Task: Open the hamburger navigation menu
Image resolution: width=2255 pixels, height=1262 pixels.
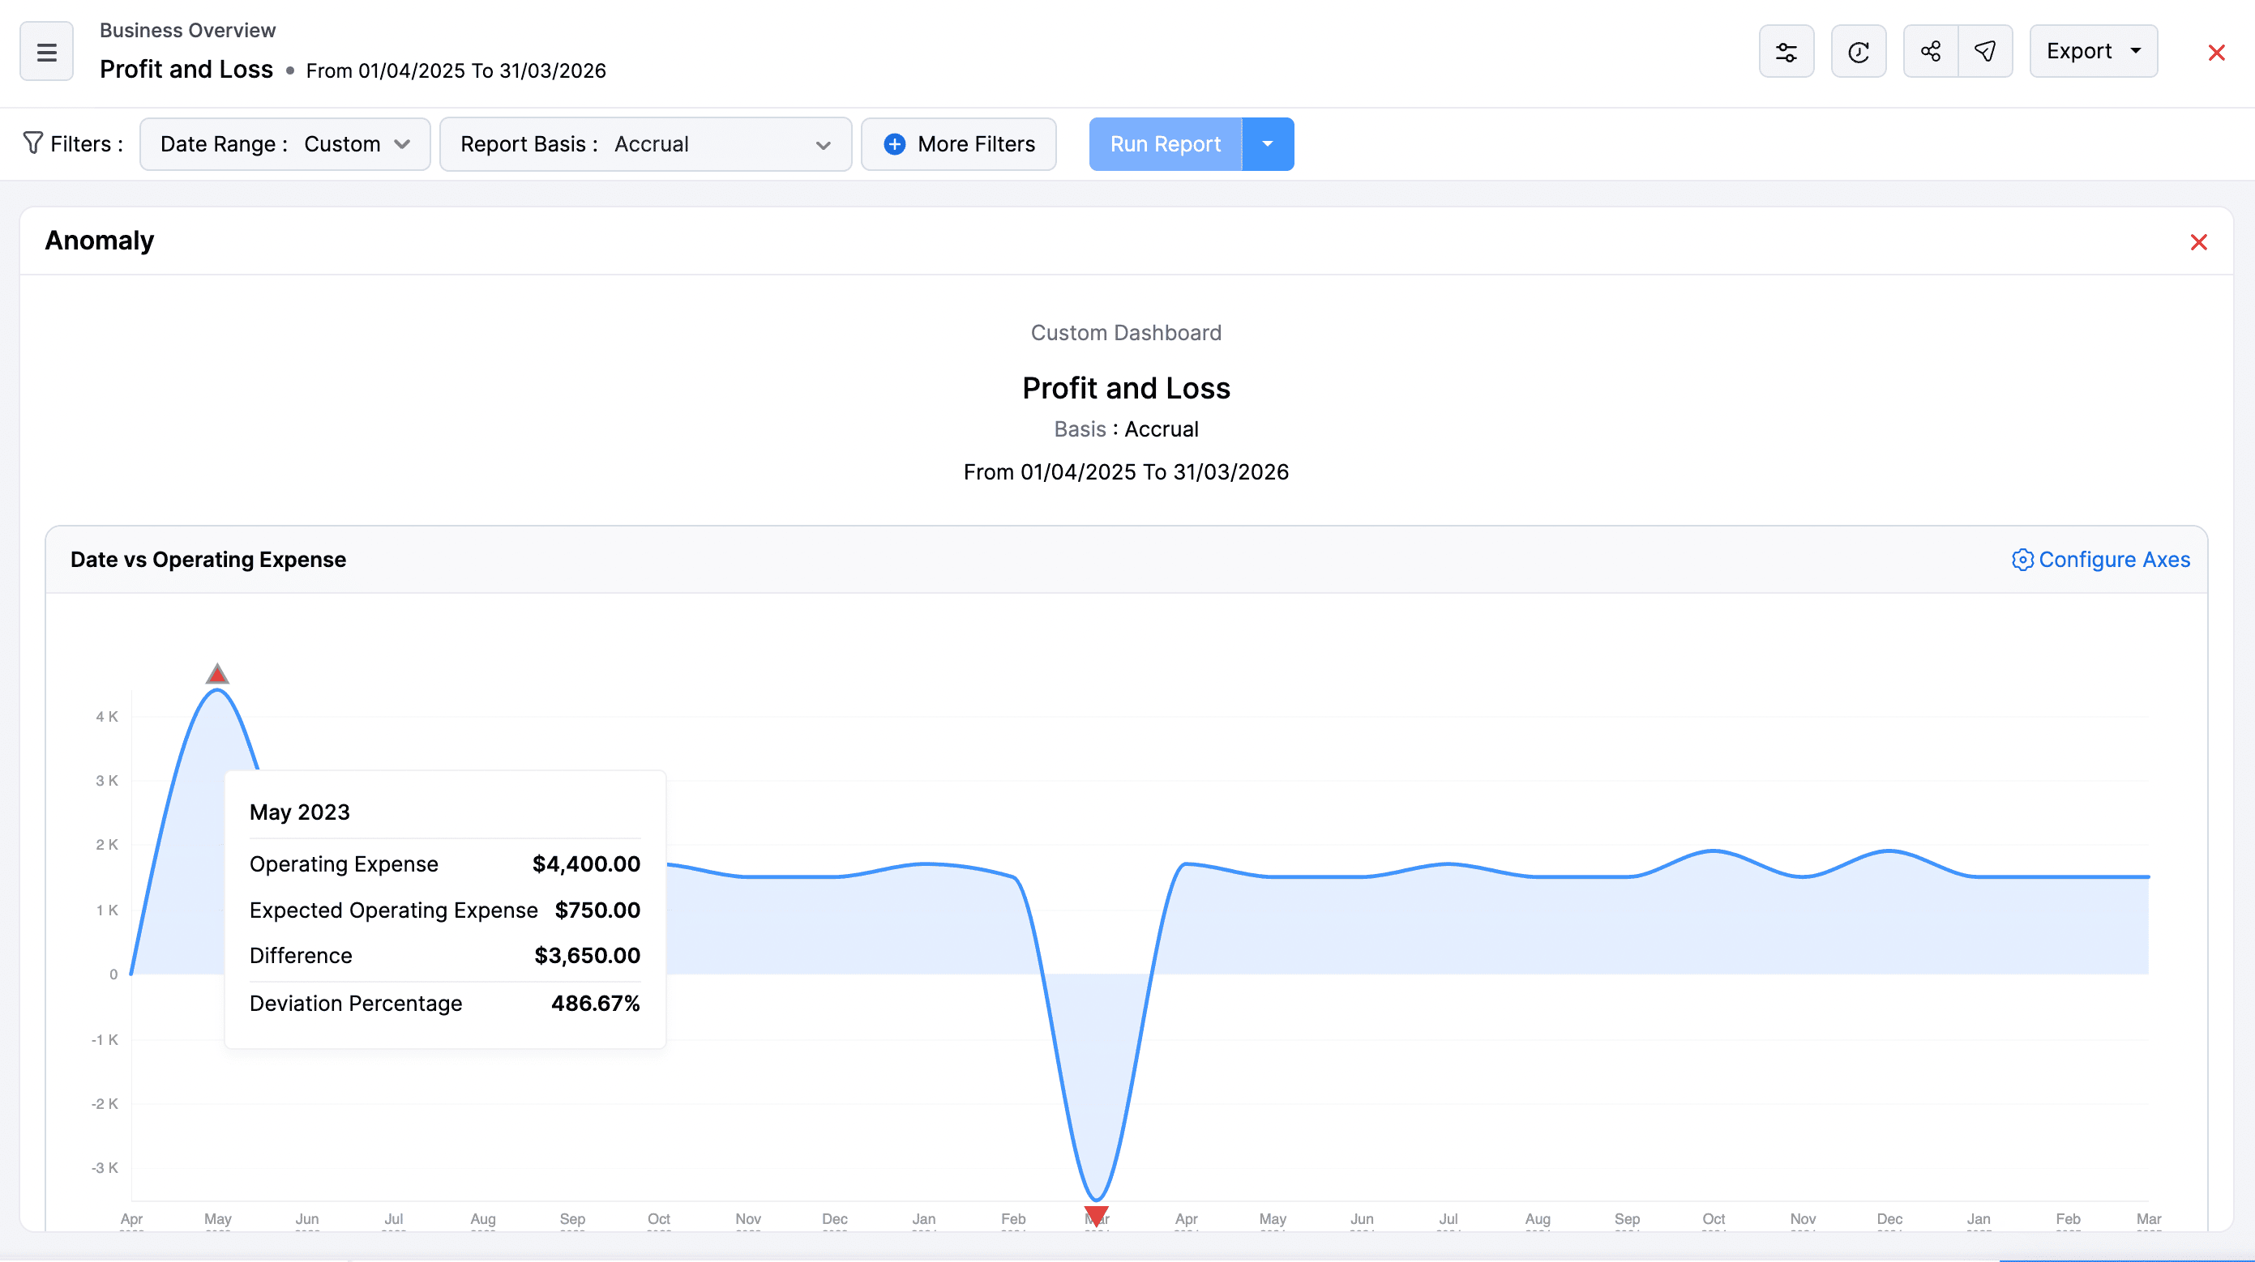Action: pyautogui.click(x=45, y=51)
